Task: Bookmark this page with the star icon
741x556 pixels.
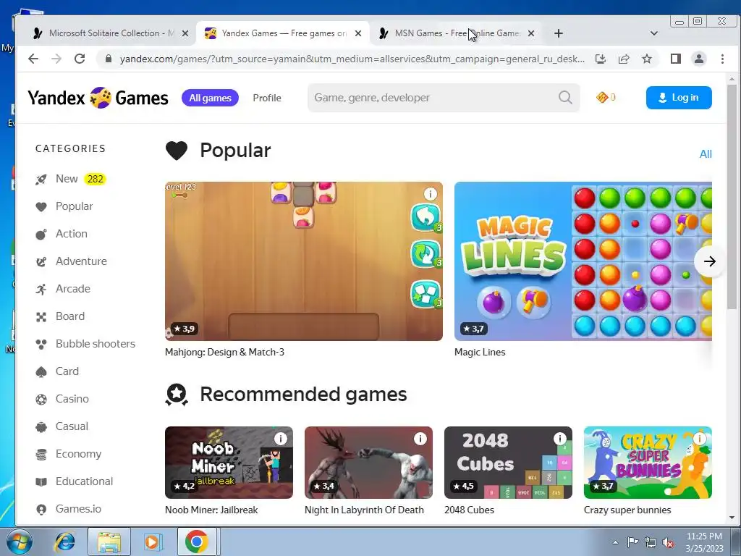Action: 647,59
